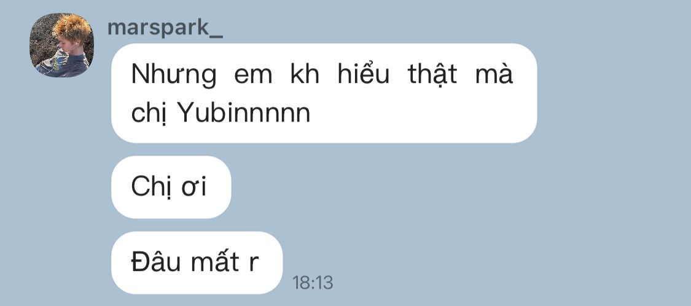Image resolution: width=691 pixels, height=306 pixels.
Task: Tap the word "hiểu" in first message
Action: (x=364, y=73)
